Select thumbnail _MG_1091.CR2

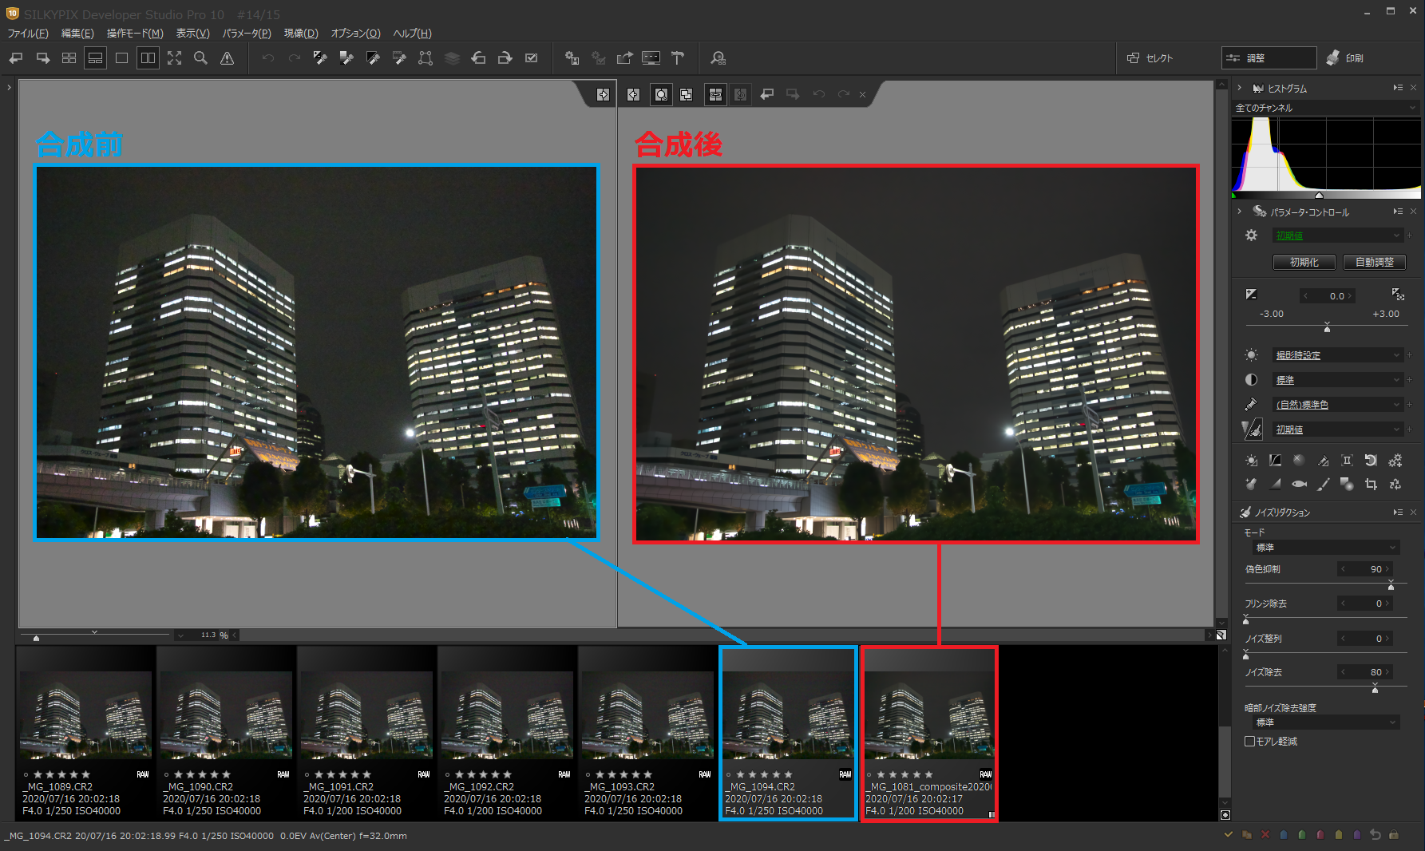click(x=366, y=733)
